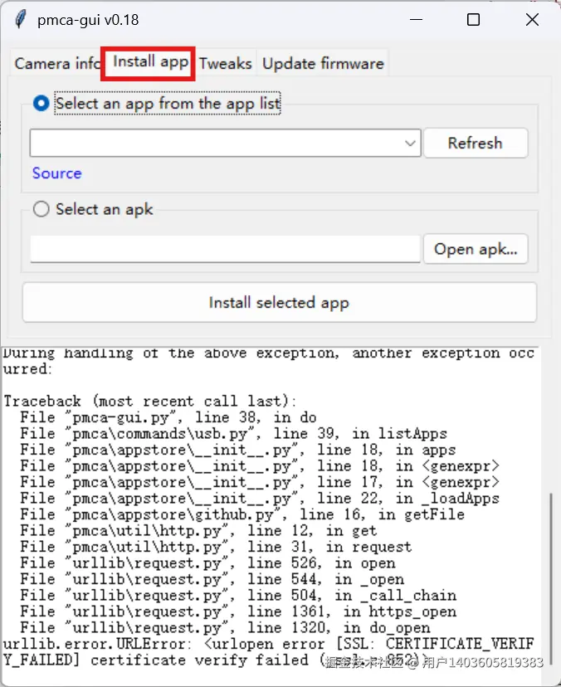Click the 'Traceback (most recent call last):' line
Screen dimensions: 561x687
[150, 402]
